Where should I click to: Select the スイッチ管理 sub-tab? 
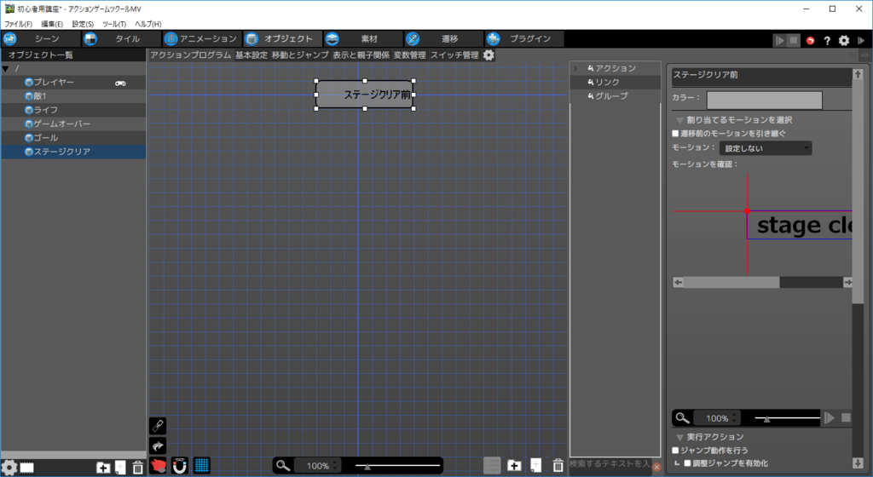click(x=454, y=55)
